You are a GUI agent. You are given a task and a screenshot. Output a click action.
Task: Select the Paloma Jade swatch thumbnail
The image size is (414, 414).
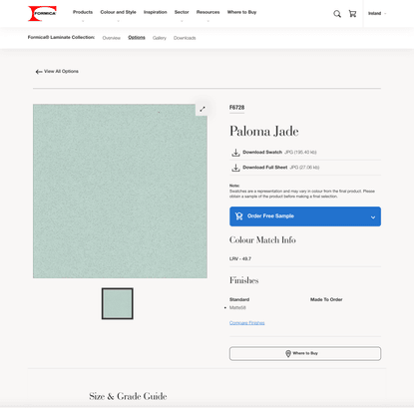118,303
